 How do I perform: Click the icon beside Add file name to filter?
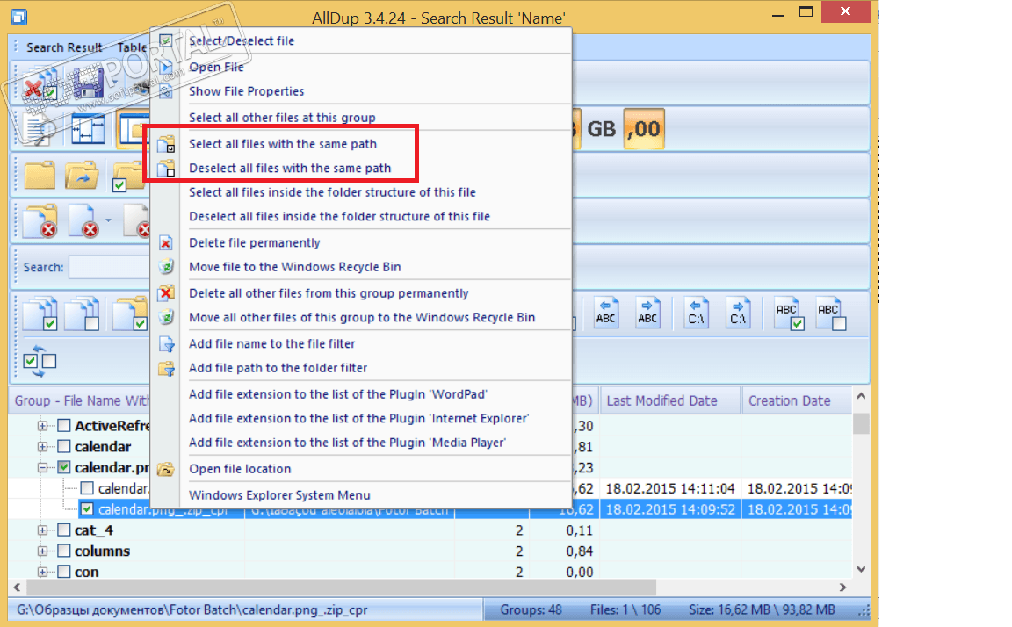click(x=167, y=344)
